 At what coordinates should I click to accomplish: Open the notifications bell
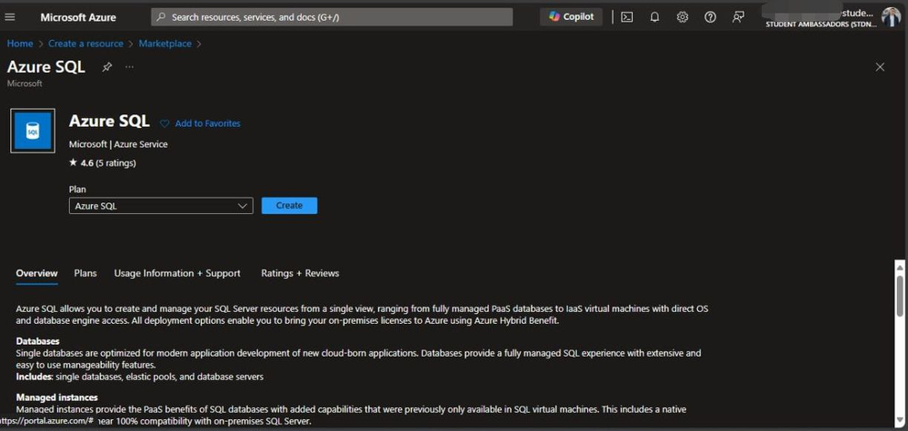(x=654, y=17)
